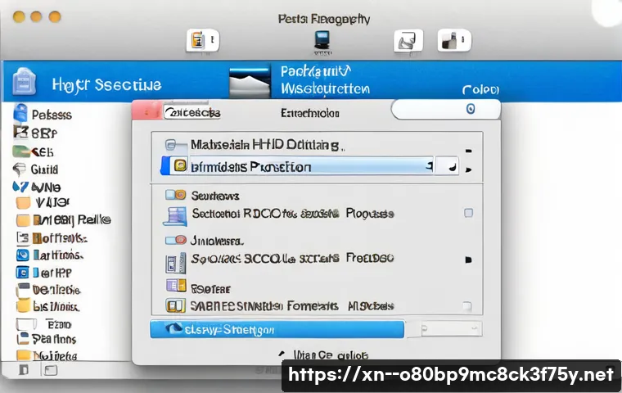Click the blue Stuengon button in the dialog
Viewport: 622px width, 393px height.
click(277, 329)
